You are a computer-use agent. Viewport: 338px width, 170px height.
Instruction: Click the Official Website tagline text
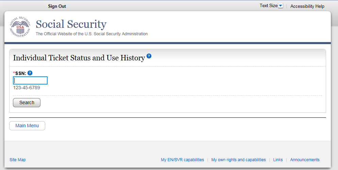[92, 34]
